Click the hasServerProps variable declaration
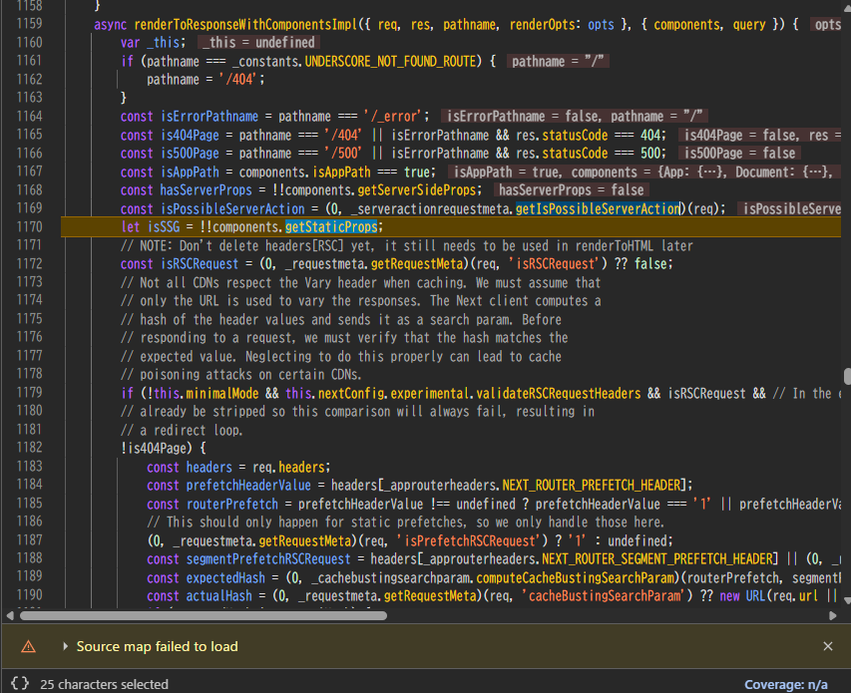Viewport: 851px width, 693px height. 207,190
